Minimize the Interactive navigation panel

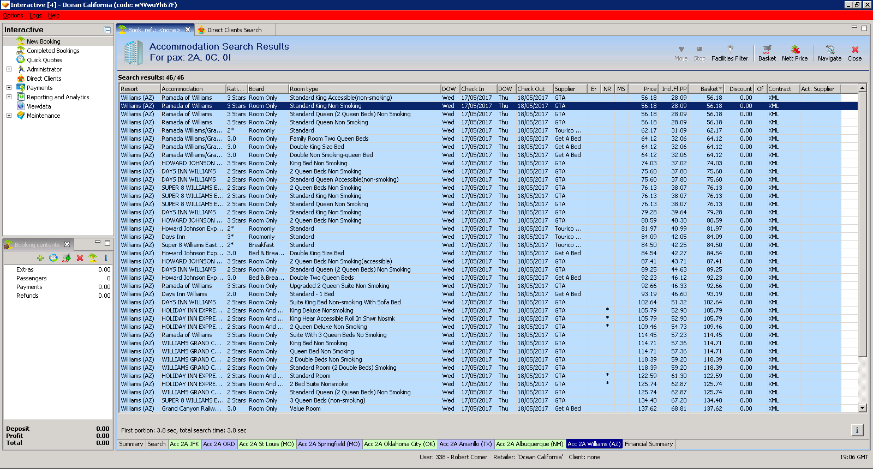pos(107,30)
